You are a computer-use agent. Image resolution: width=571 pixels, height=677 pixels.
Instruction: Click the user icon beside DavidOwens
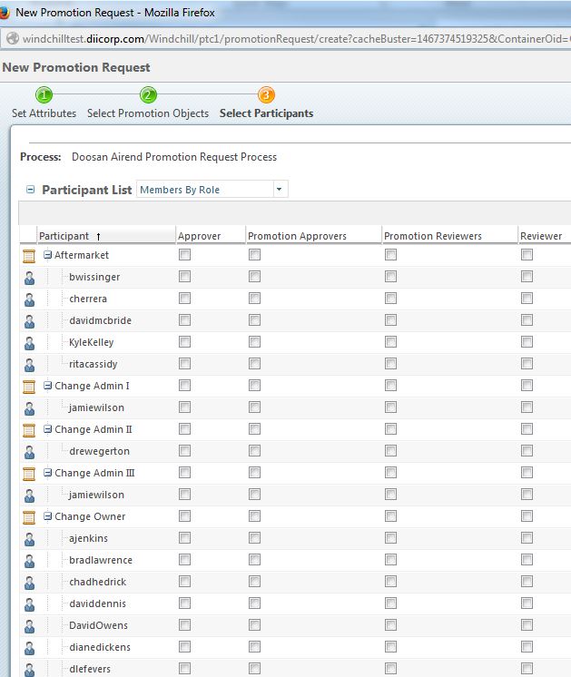pos(29,626)
